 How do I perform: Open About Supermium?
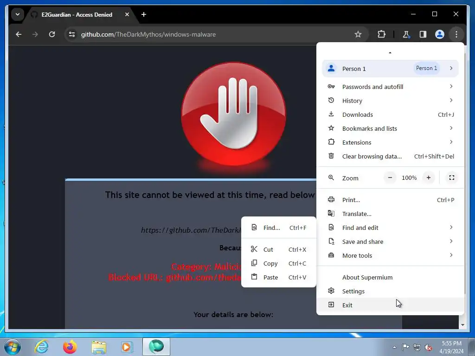coord(390,278)
